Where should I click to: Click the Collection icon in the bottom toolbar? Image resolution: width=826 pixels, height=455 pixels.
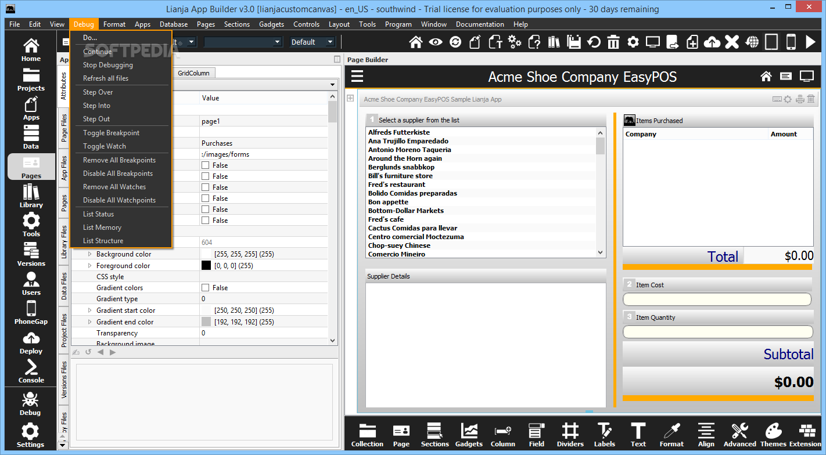point(367,435)
